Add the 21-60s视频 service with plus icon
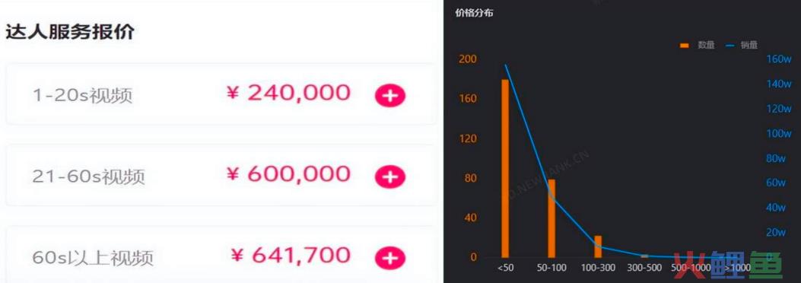This screenshot has width=801, height=283. coord(390,177)
